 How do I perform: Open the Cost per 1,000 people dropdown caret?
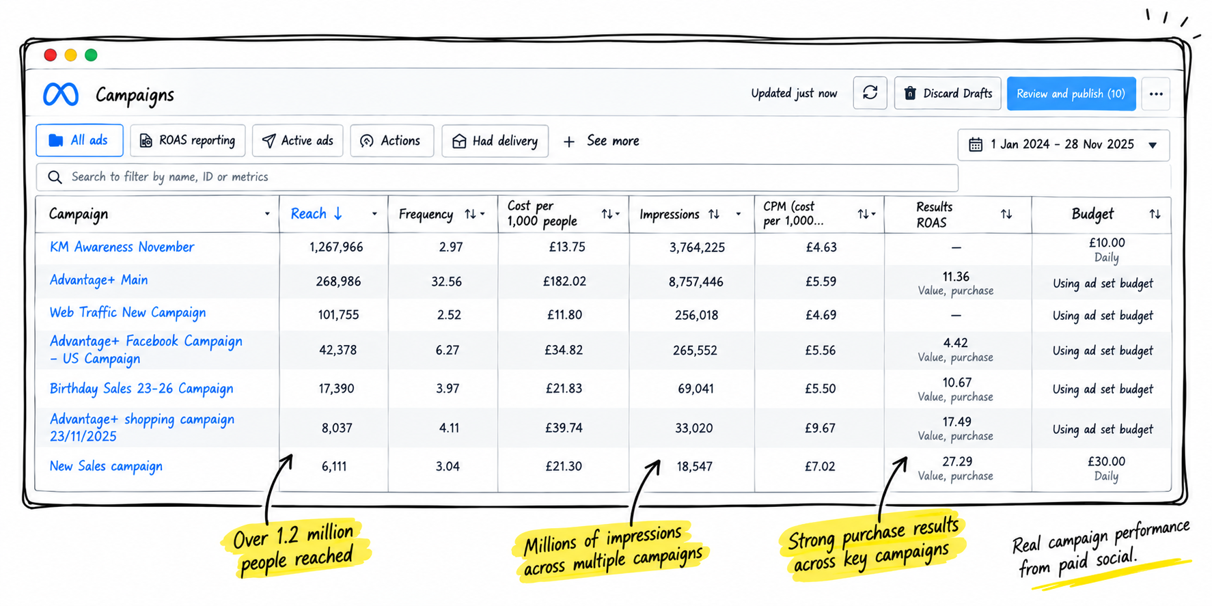tap(618, 215)
